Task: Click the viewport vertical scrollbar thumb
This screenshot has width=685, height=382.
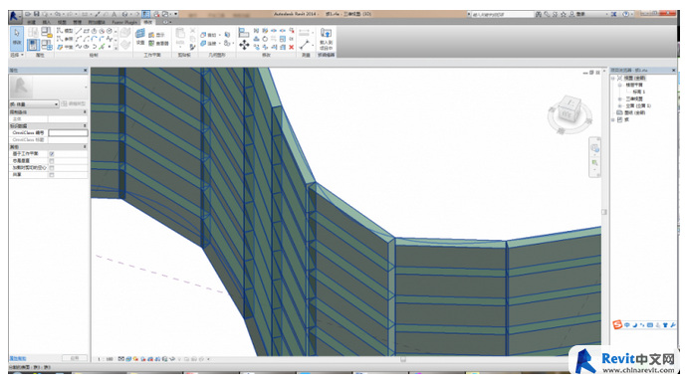Action: tap(604, 212)
